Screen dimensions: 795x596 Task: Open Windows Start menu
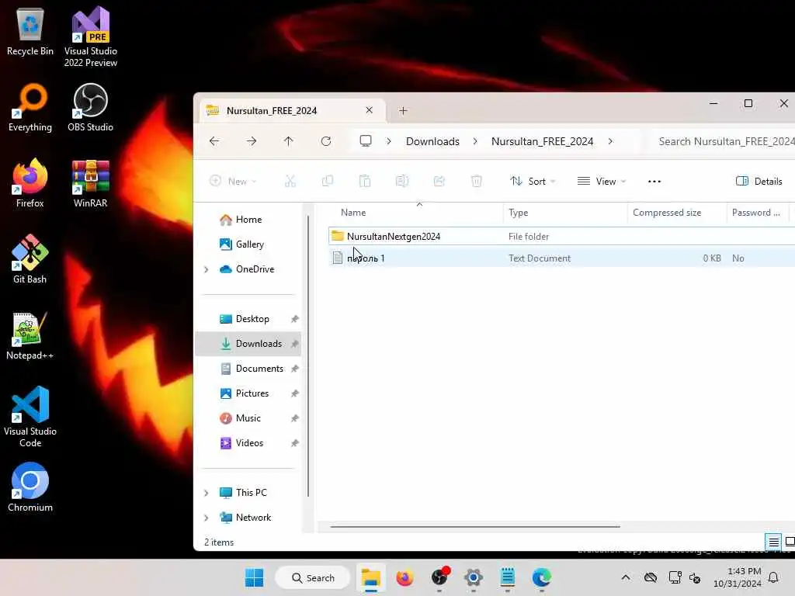point(255,577)
